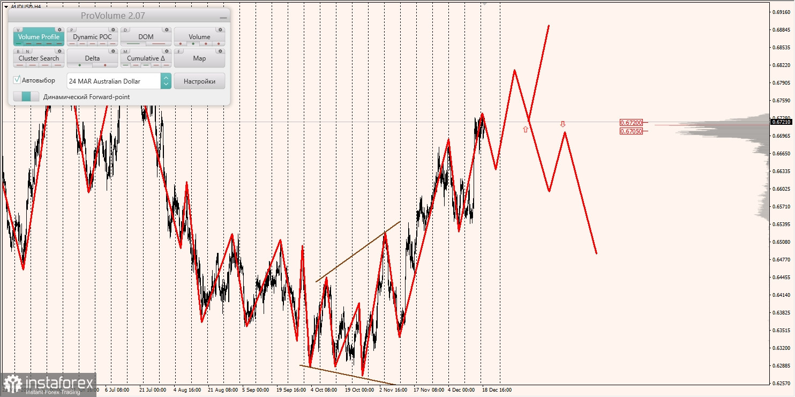Click the current price tag 0.67210
Image resolution: width=795 pixels, height=397 pixels.
782,122
